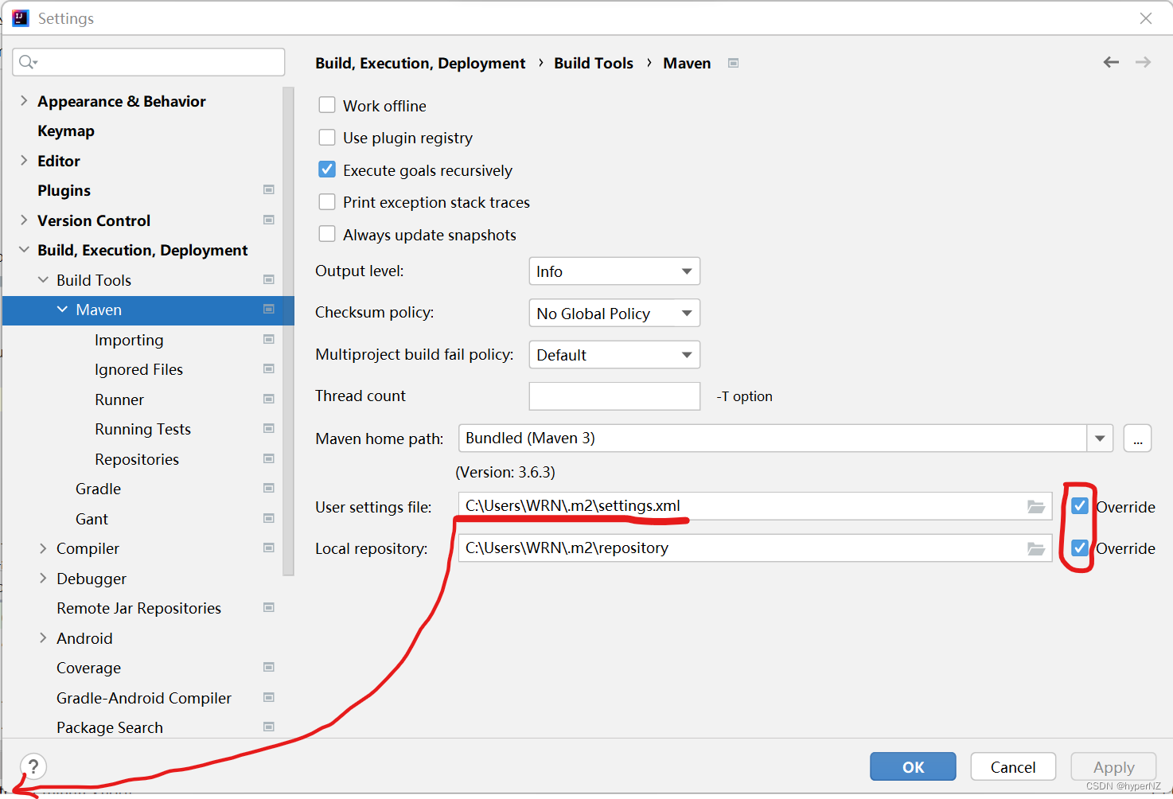Click Build, Execution, Deployment breadcrumb
The width and height of the screenshot is (1173, 799).
point(420,63)
